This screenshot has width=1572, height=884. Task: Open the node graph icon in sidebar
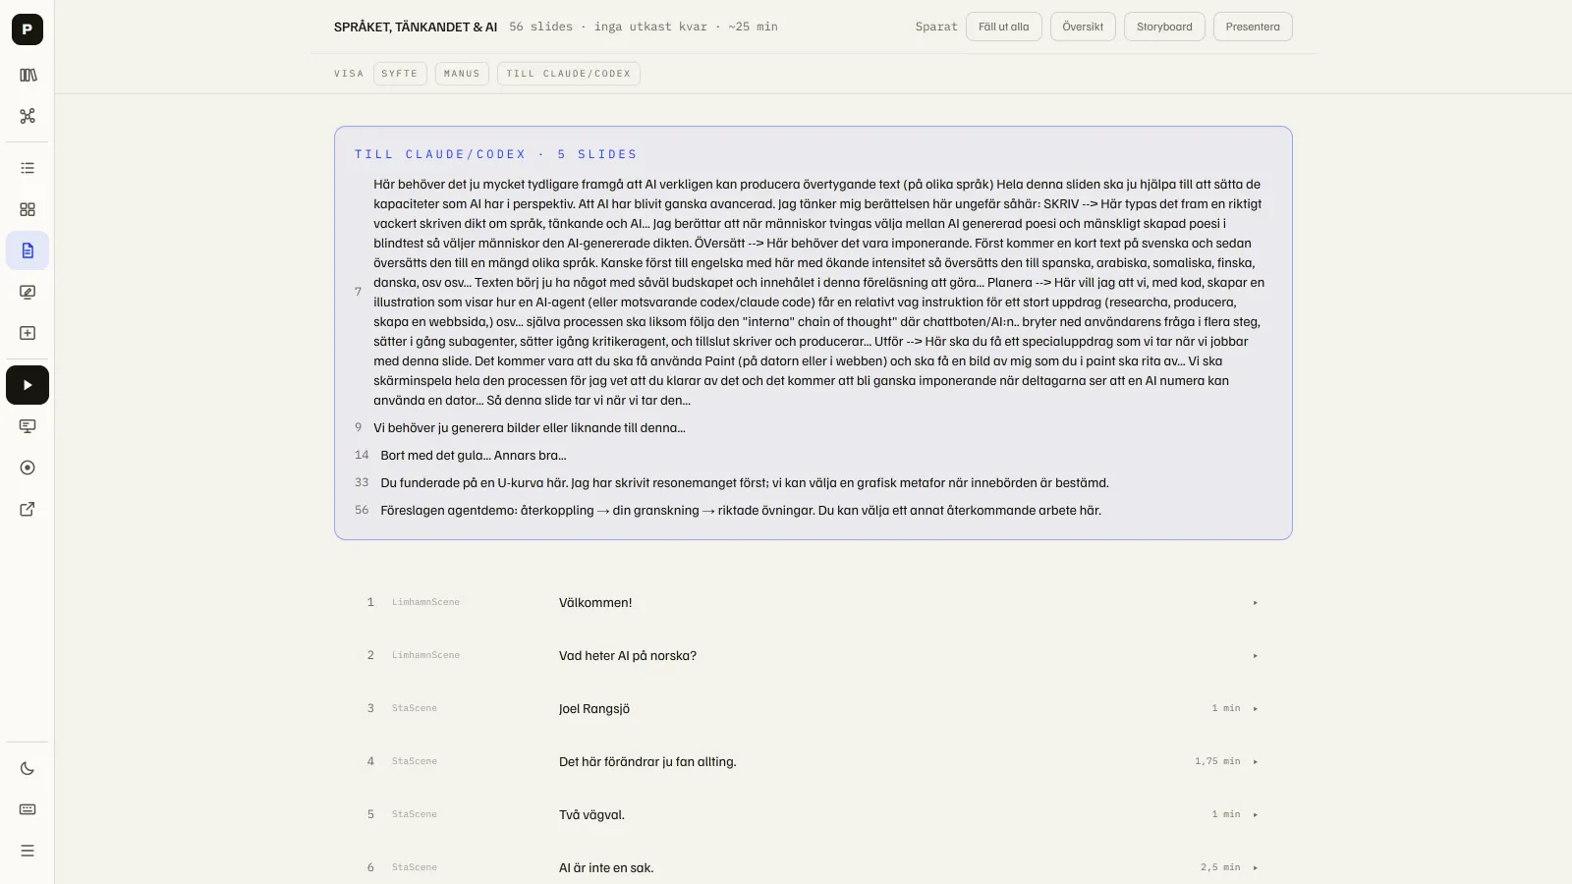[x=28, y=116]
